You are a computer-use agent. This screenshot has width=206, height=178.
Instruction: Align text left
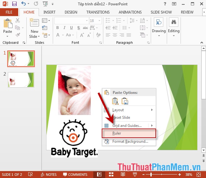tap(108, 35)
